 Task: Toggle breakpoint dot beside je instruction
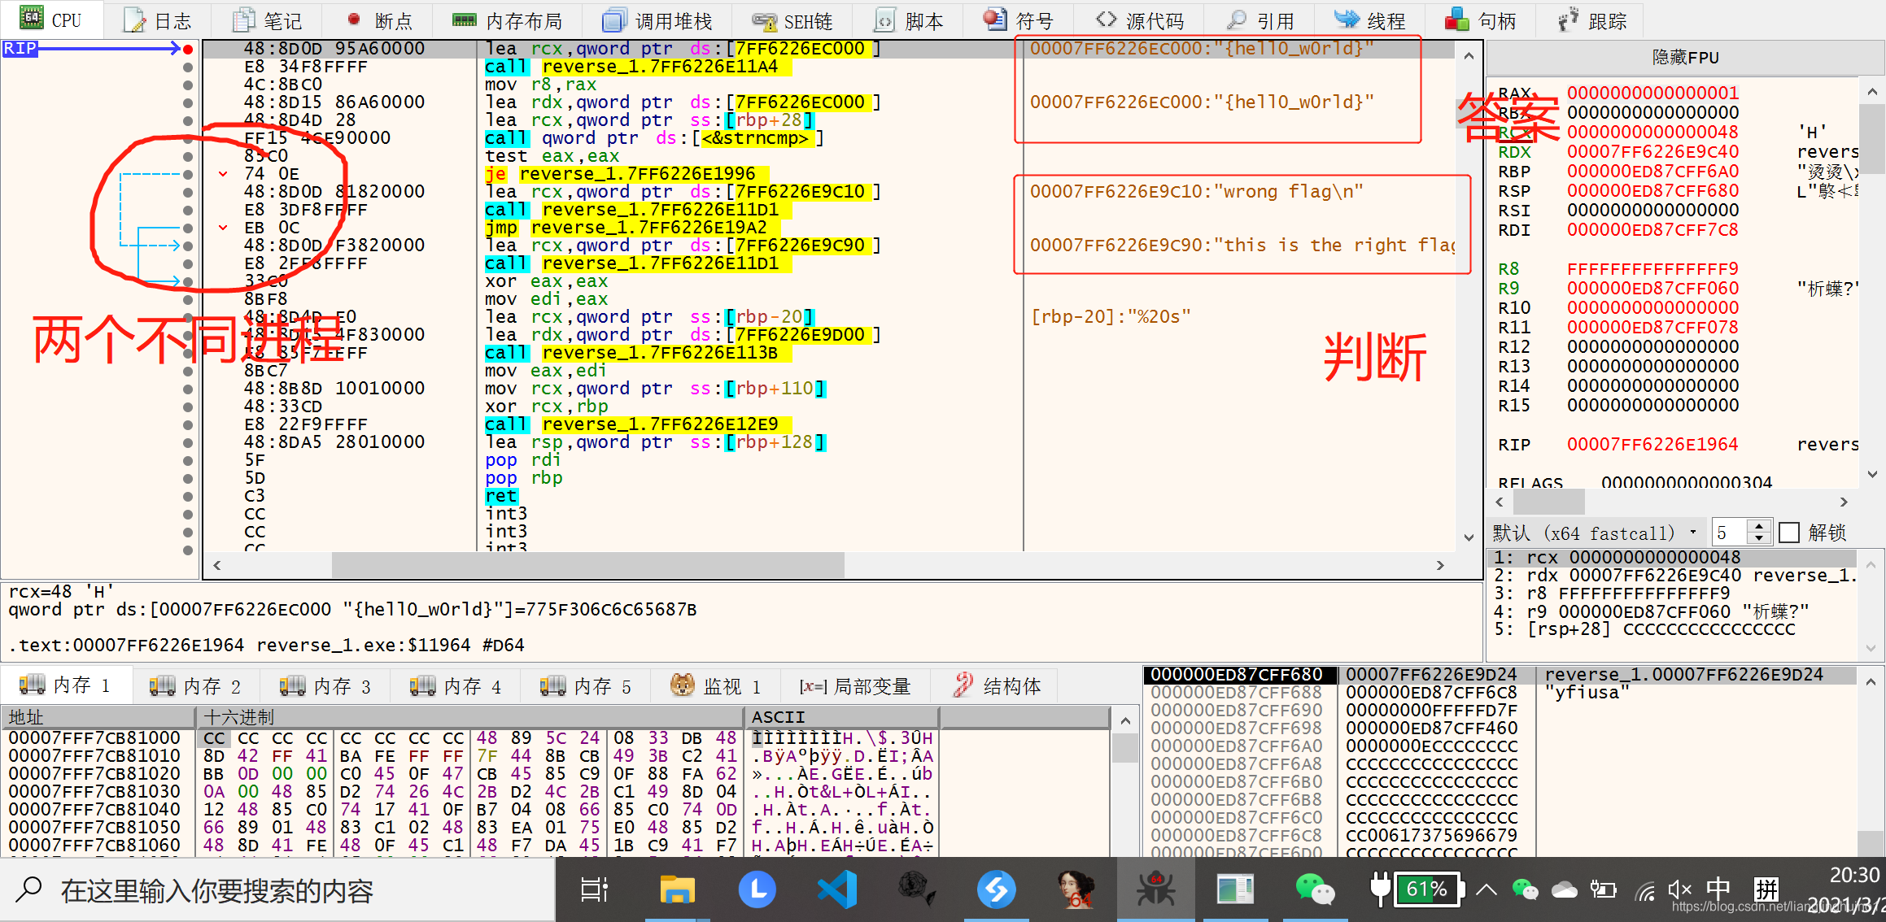(x=188, y=174)
